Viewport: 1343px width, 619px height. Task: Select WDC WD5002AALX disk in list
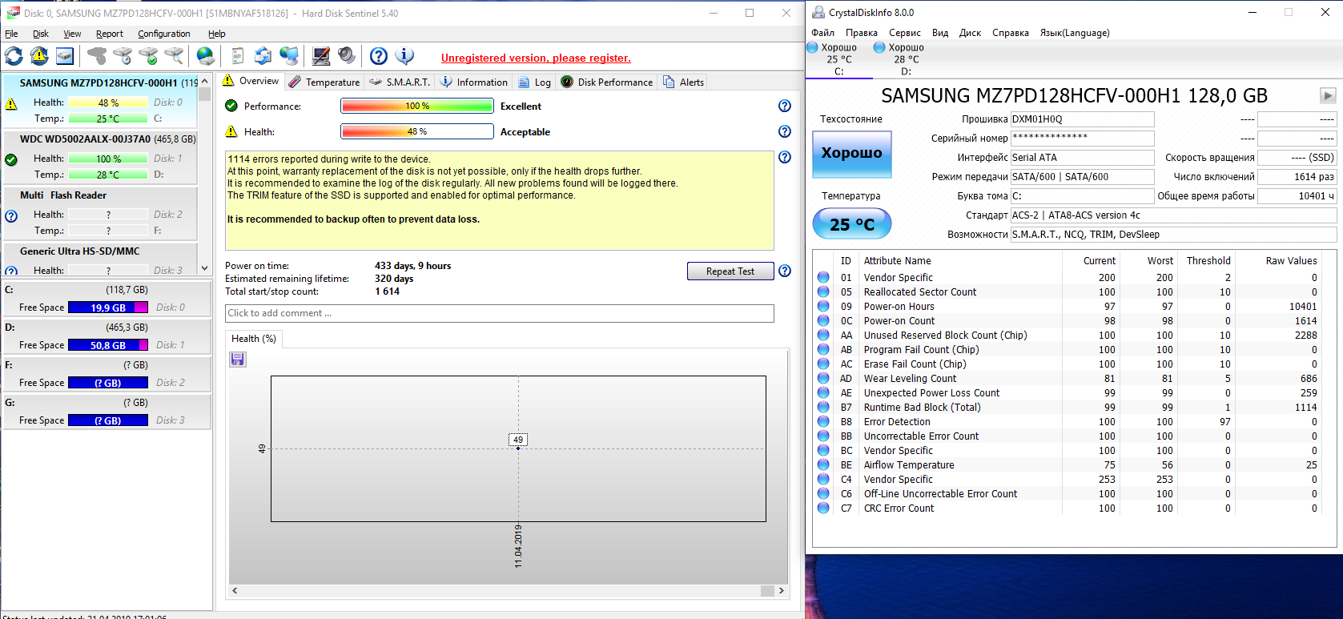[x=100, y=156]
